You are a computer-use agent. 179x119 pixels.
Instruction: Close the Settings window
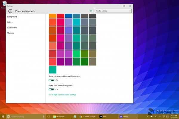(x=130, y=6)
